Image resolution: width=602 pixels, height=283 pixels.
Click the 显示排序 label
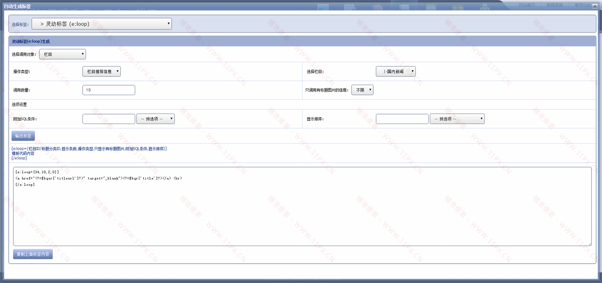[315, 119]
